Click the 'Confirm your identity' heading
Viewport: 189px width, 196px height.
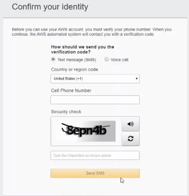coord(50,7)
